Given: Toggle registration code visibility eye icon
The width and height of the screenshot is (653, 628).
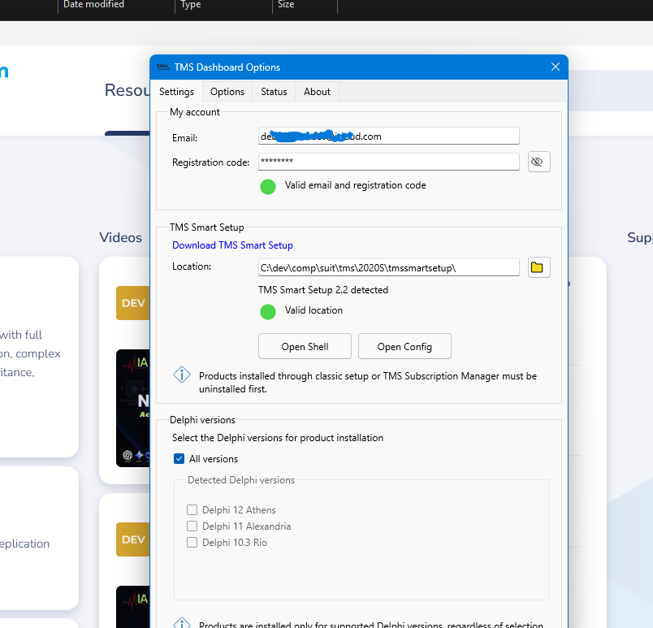Looking at the screenshot, I should (538, 162).
